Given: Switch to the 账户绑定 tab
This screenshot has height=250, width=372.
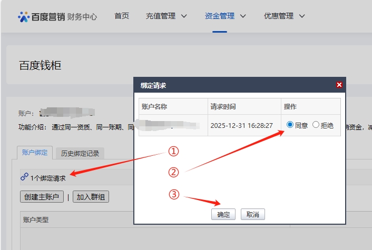Looking at the screenshot, I should pyautogui.click(x=35, y=153).
